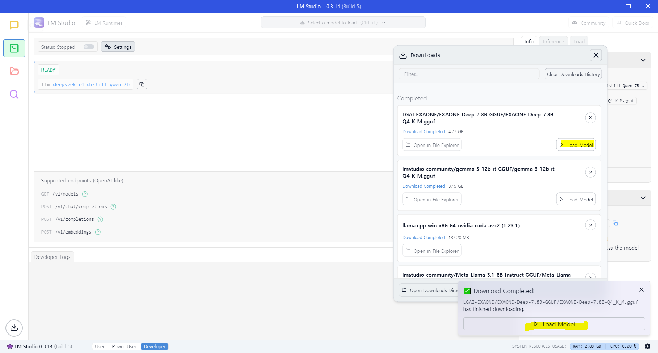
Task: Show help for POST /v1/completions
Action: tap(100, 219)
